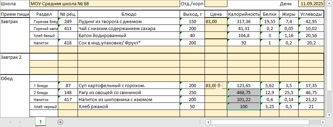Viewport: 333px width, 127px height.
Task: Select the breakfast price cell 83,00
Action: 216,21
